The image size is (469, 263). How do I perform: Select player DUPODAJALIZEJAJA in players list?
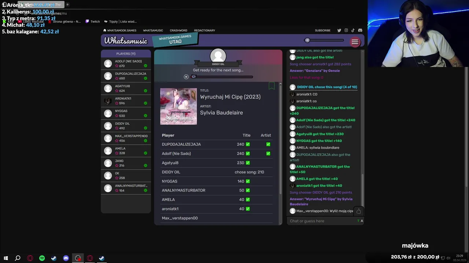(126, 76)
